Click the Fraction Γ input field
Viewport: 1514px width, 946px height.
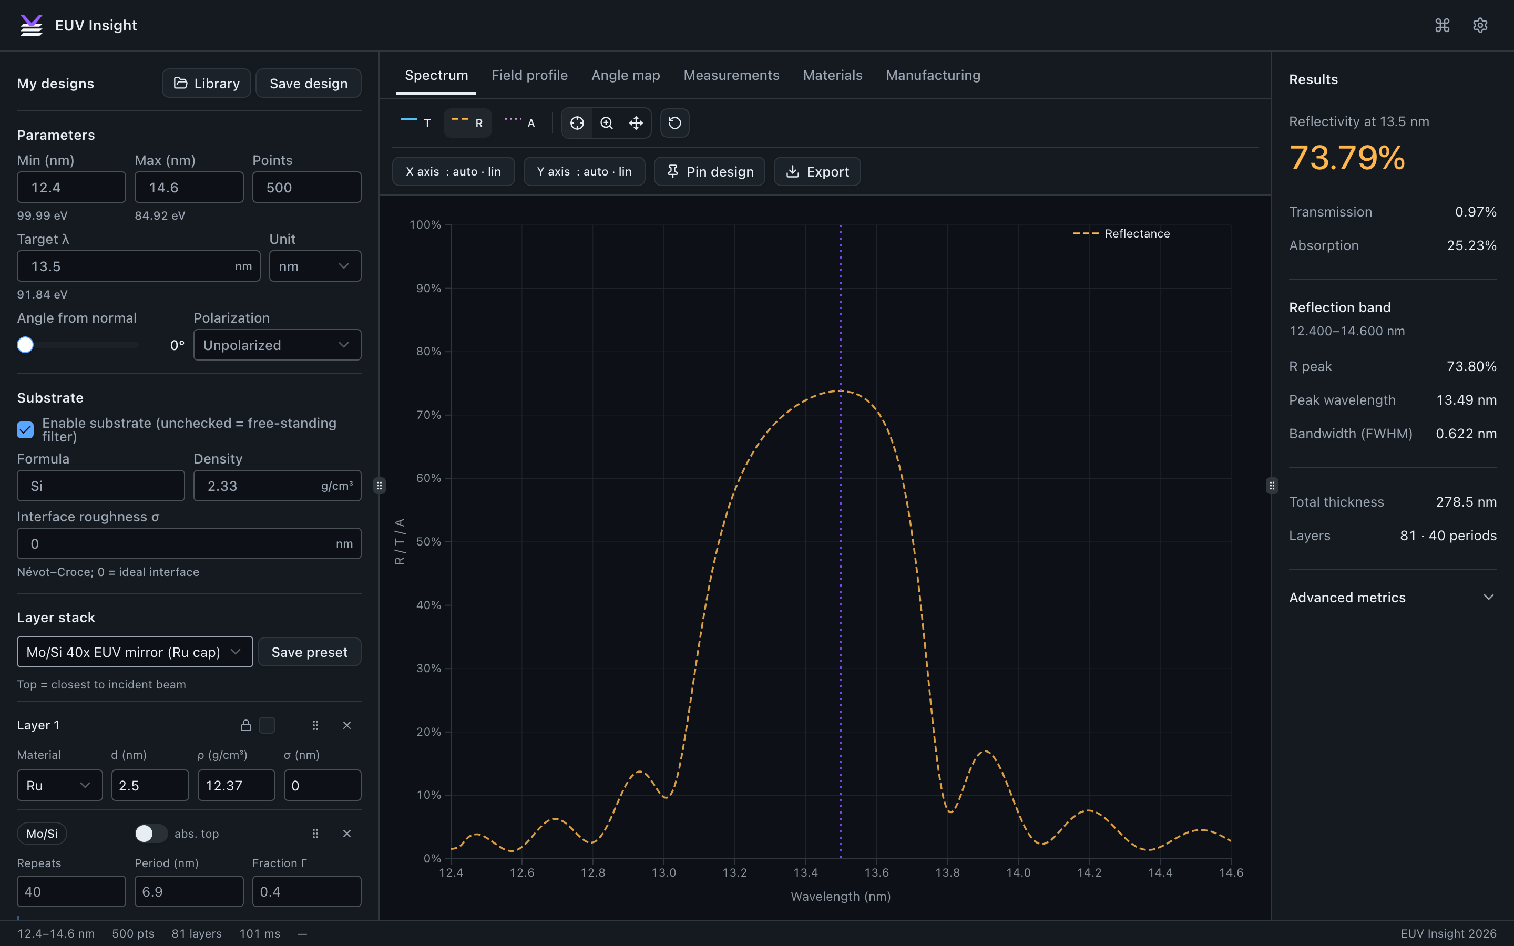tap(306, 891)
